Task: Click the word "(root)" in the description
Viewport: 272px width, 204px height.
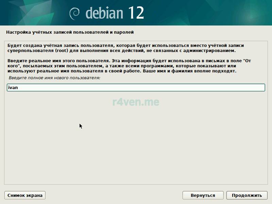Action: (62, 51)
